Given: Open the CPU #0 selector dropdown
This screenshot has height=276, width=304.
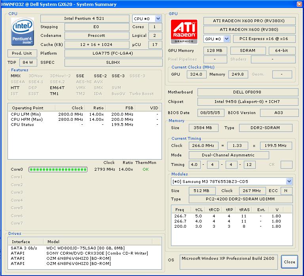Looking at the screenshot, I should 147,19.
